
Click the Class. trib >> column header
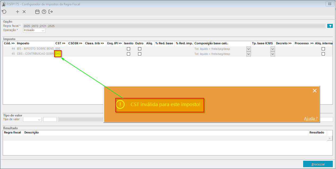click(95, 43)
